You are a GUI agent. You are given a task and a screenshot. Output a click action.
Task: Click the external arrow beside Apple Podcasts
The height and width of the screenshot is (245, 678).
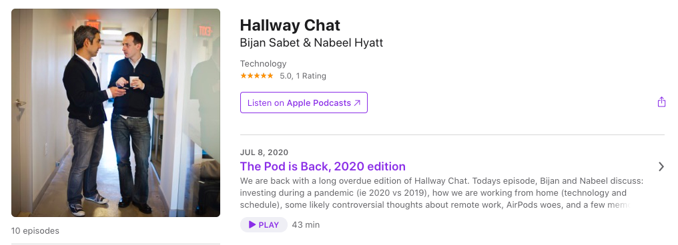tap(357, 103)
